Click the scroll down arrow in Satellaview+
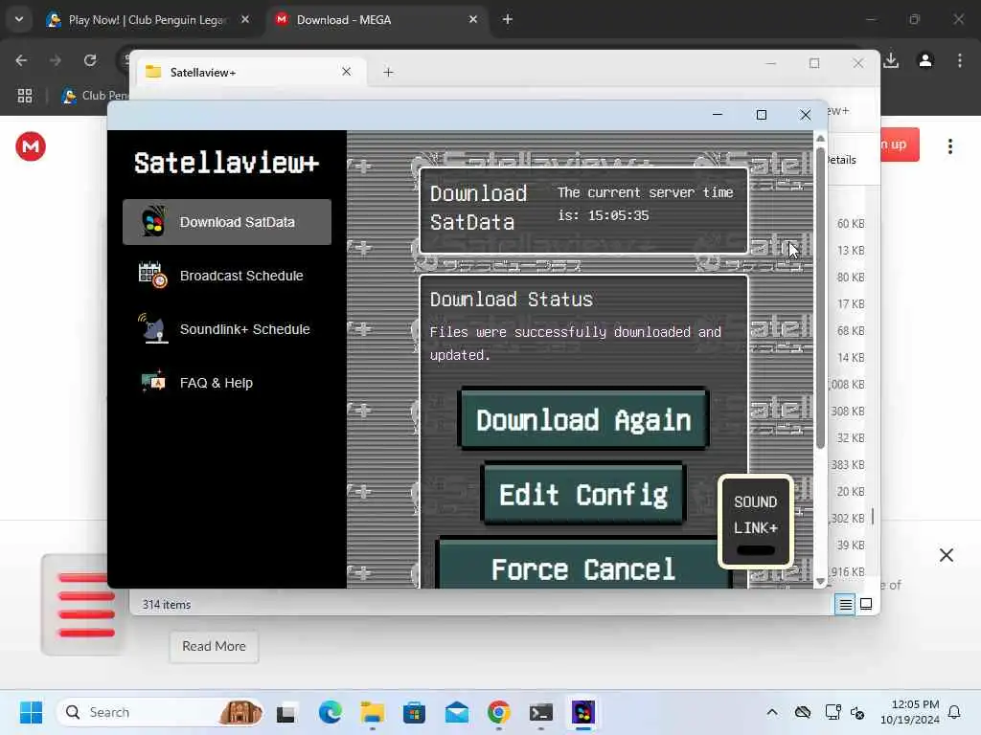981x735 pixels. point(820,581)
